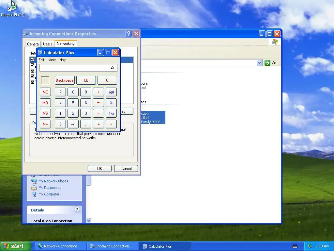
Task: Click the keyboard icon in taskbar tray
Action: click(295, 246)
